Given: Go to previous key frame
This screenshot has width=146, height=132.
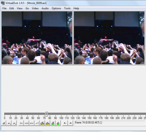Looking at the screenshot, I should [42, 123].
